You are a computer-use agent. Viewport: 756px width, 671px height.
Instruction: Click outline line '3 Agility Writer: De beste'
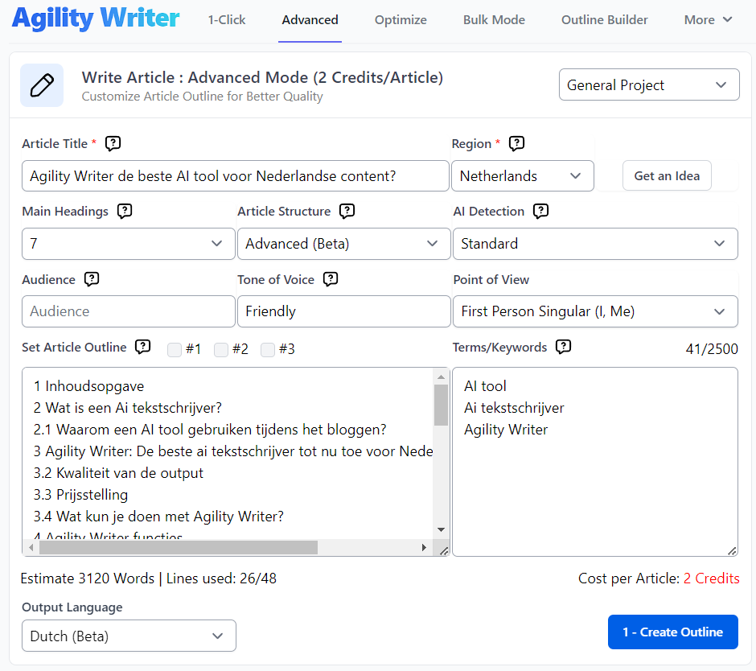tap(233, 451)
